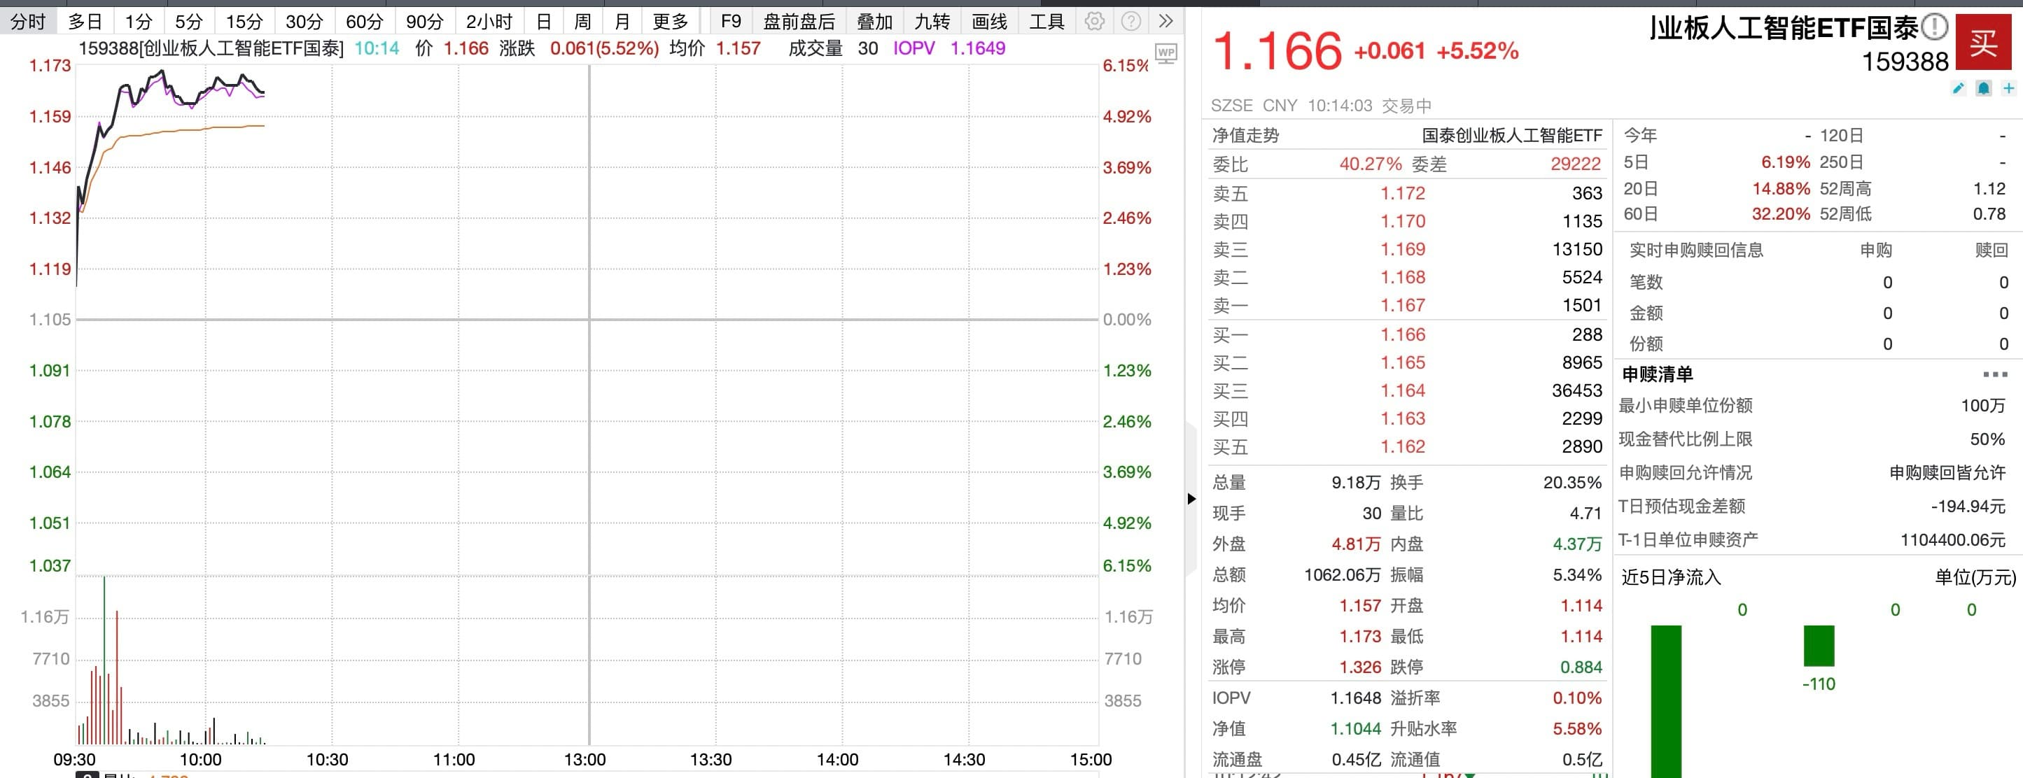Screen dimensions: 2023x778
Task: Expand hidden toolbar items via double-arrow icon
Action: coord(1166,21)
